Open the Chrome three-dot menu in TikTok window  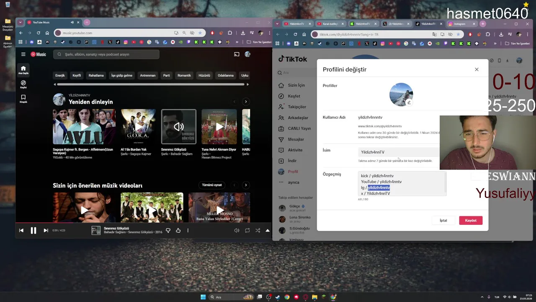[x=527, y=34]
